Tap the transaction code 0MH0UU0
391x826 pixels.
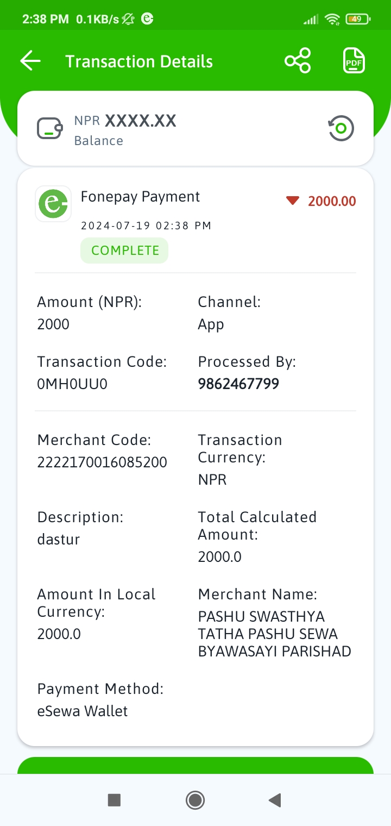pyautogui.click(x=72, y=384)
